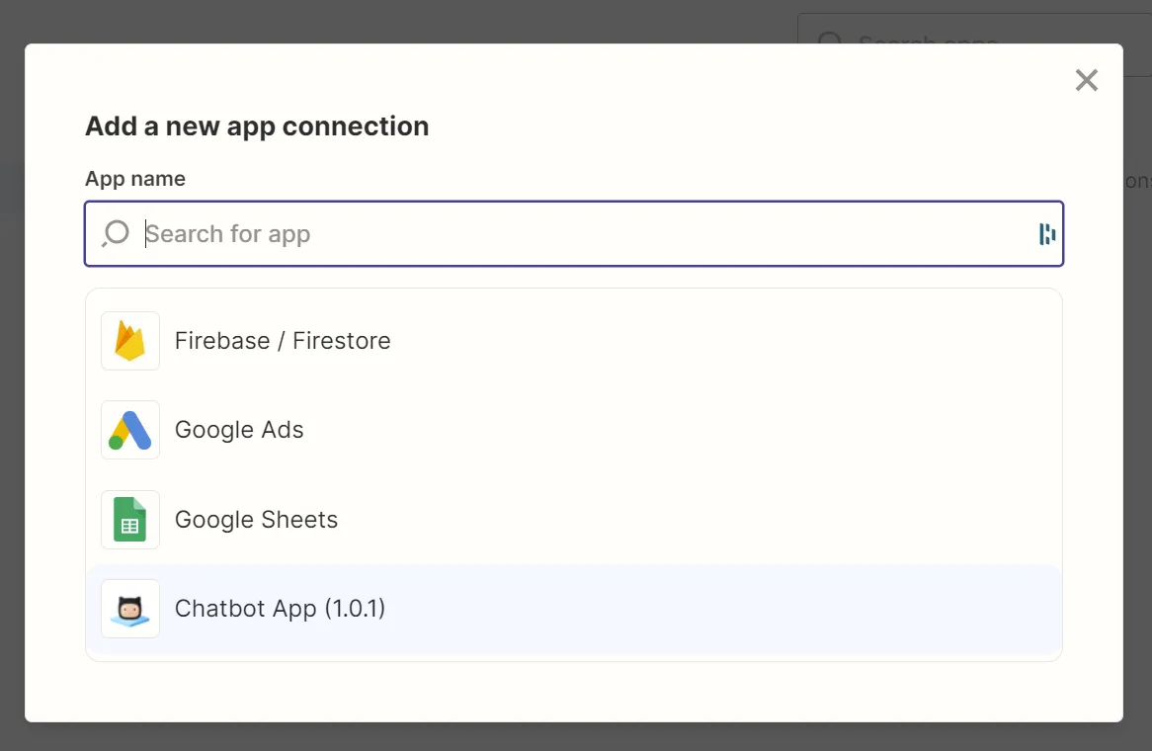Click the magnifier icon in background search bar
Image resolution: width=1152 pixels, height=751 pixels.
[x=830, y=37]
